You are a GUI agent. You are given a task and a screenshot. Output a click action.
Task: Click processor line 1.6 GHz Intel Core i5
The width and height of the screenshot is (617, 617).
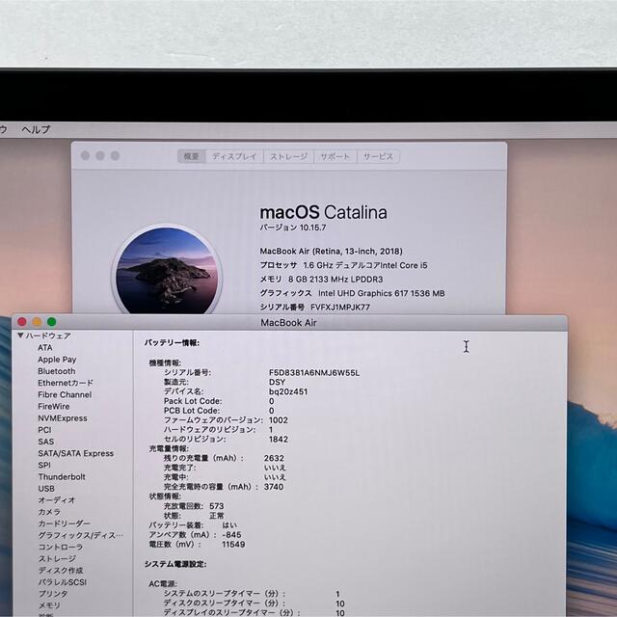pos(343,266)
